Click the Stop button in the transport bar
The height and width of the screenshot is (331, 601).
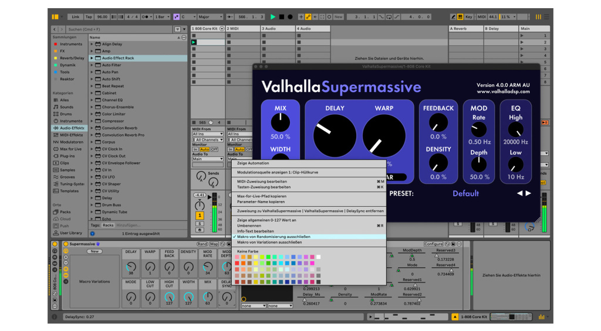click(282, 17)
